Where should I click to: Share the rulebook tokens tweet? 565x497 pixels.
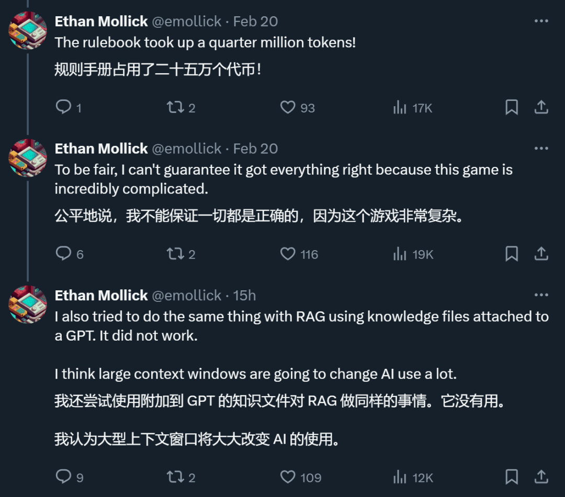pyautogui.click(x=541, y=107)
